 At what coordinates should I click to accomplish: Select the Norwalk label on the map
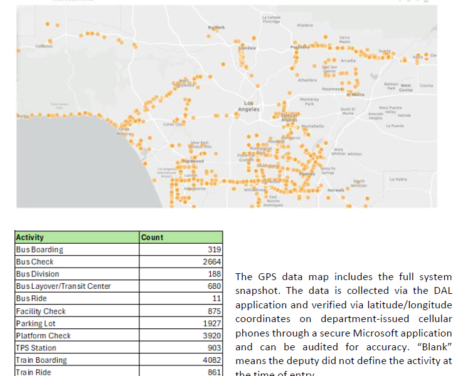point(337,190)
